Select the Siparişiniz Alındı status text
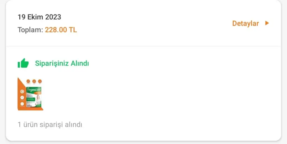 point(62,63)
